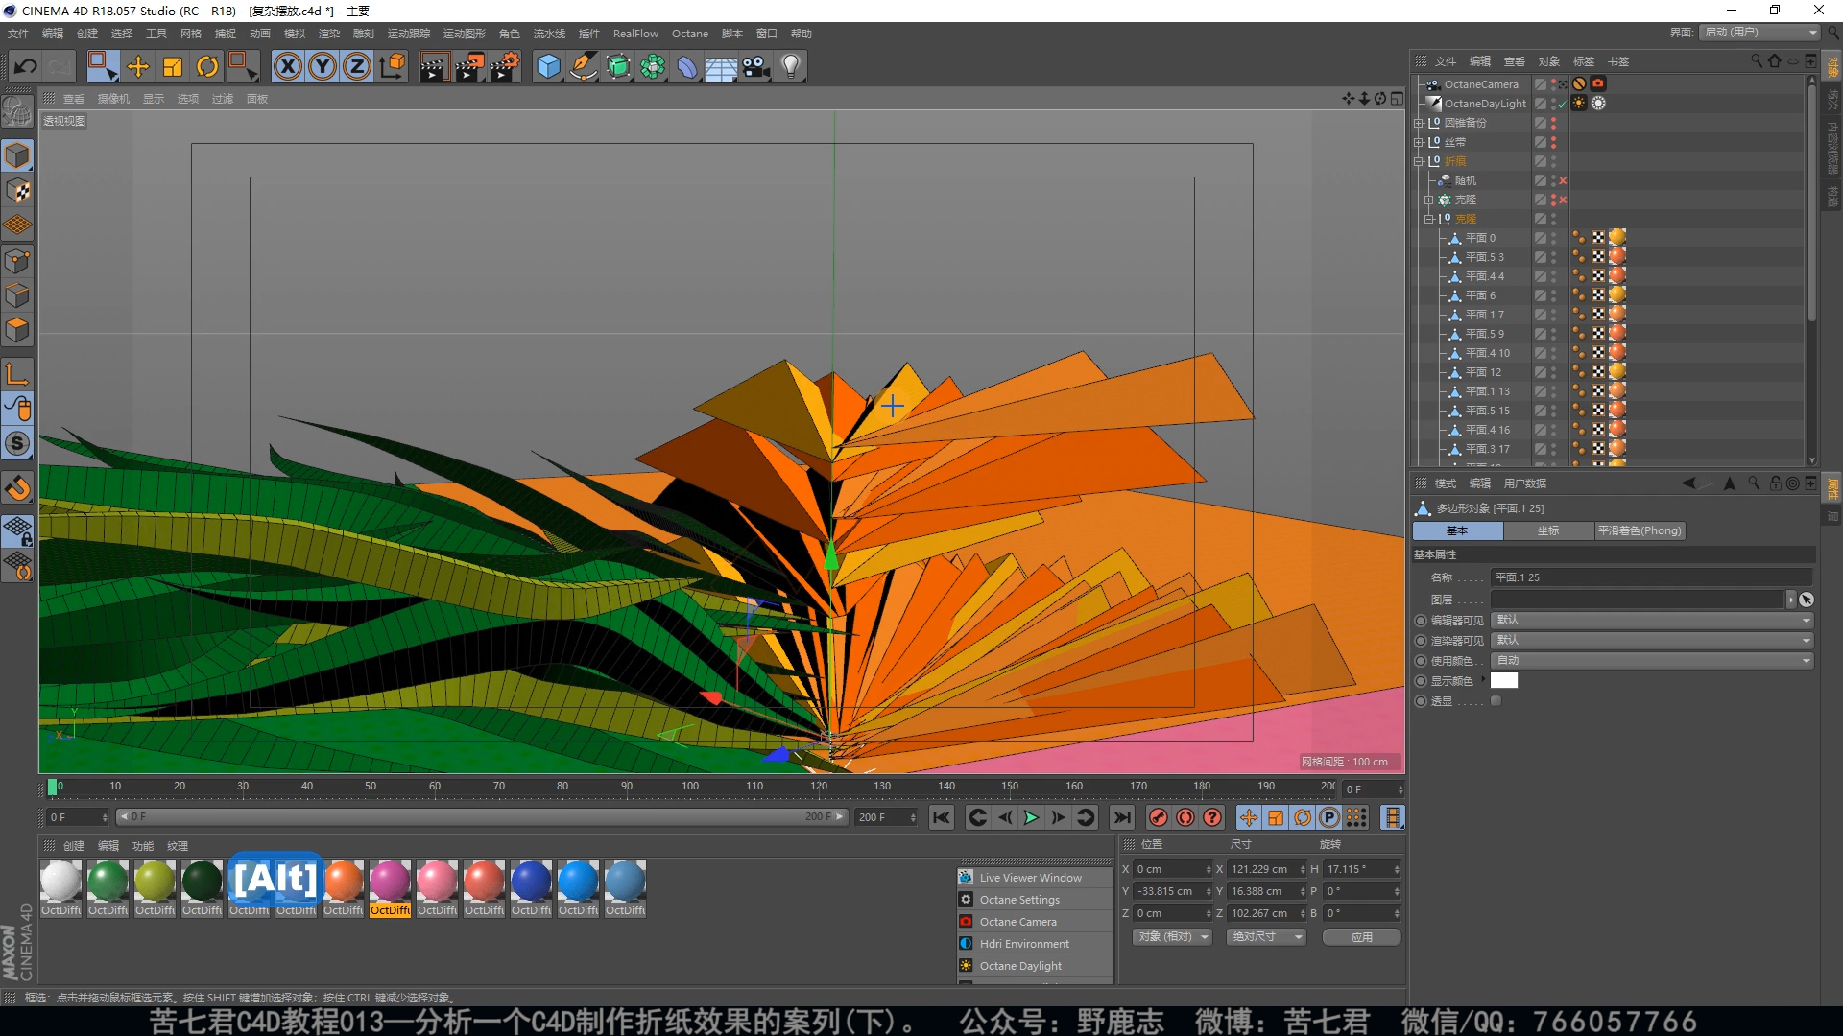Viewport: 1843px width, 1036px height.
Task: Open the 对象 (相对) coordinate dropdown
Action: click(1172, 937)
